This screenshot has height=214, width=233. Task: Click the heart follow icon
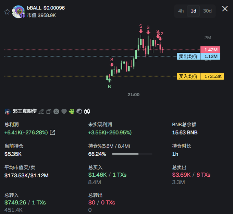point(64,111)
